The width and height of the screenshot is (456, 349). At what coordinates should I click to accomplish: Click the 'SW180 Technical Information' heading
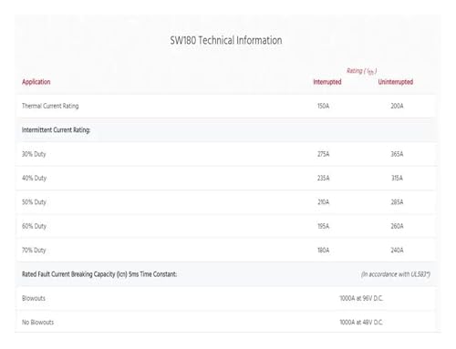click(x=226, y=40)
